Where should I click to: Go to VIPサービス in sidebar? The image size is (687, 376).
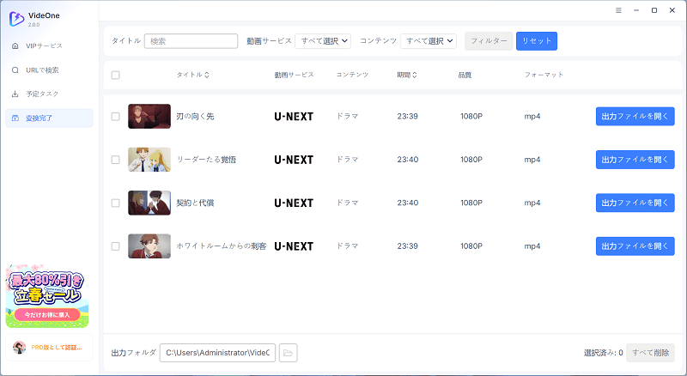[x=49, y=46]
